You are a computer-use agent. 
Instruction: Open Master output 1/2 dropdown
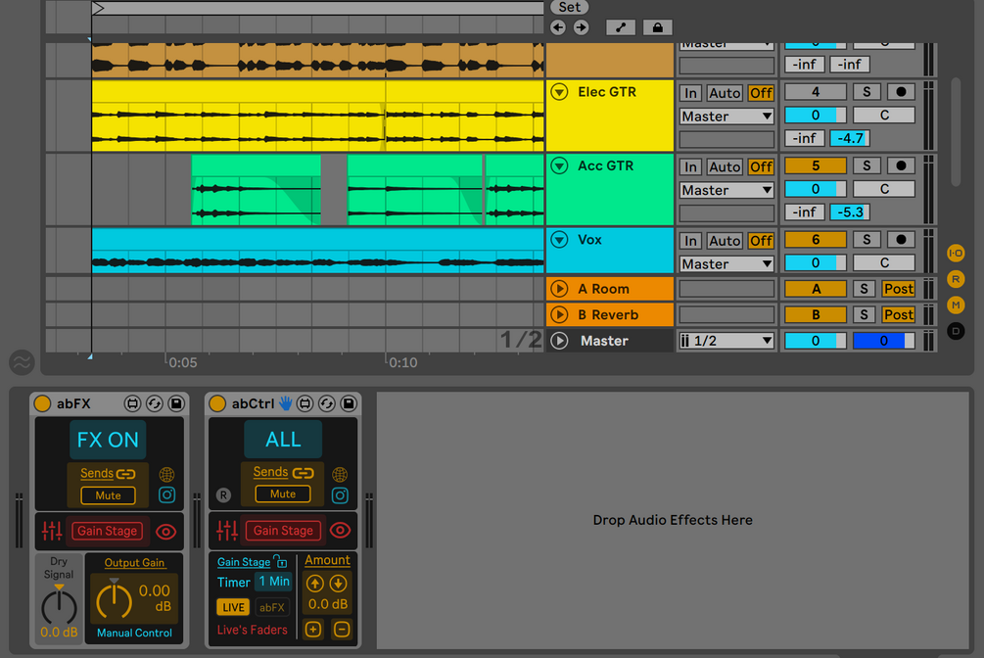726,341
